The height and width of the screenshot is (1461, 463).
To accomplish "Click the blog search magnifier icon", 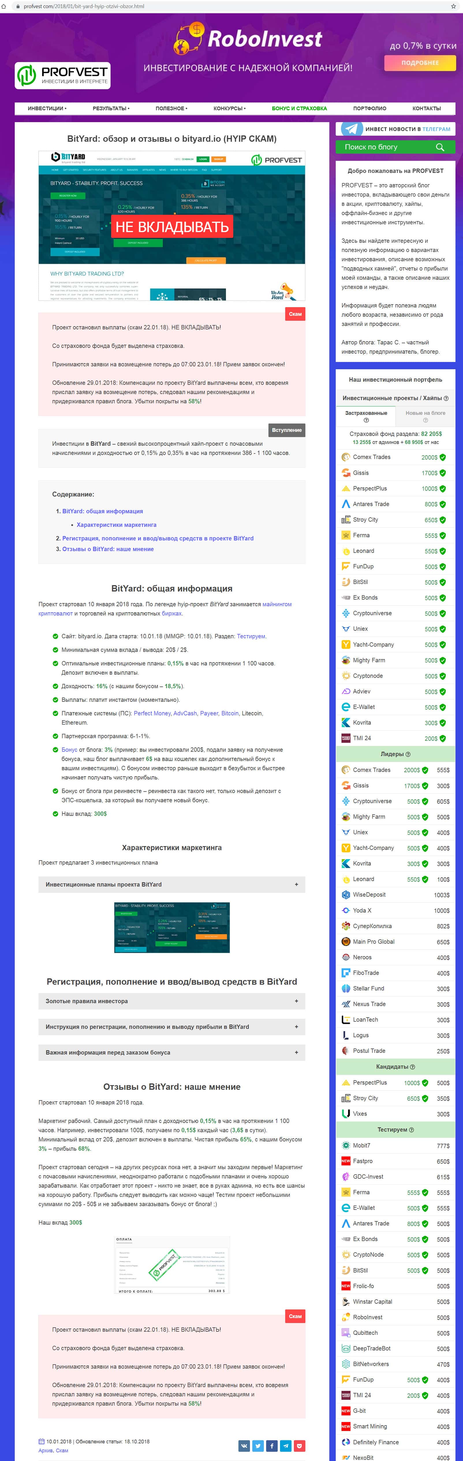I will [440, 147].
